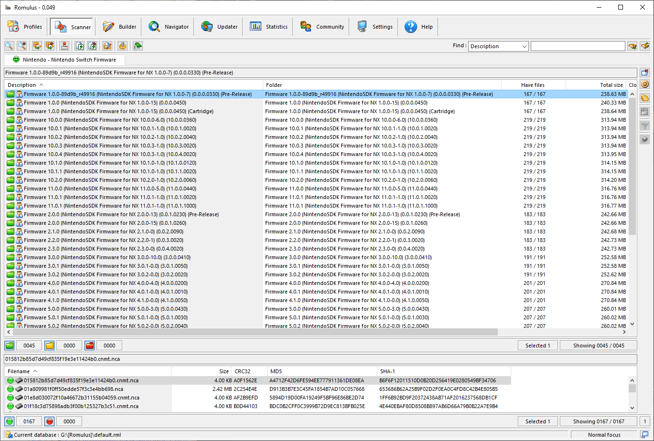The height and width of the screenshot is (441, 654).
Task: Click the orange blocks with plus icon
Action: click(49, 46)
